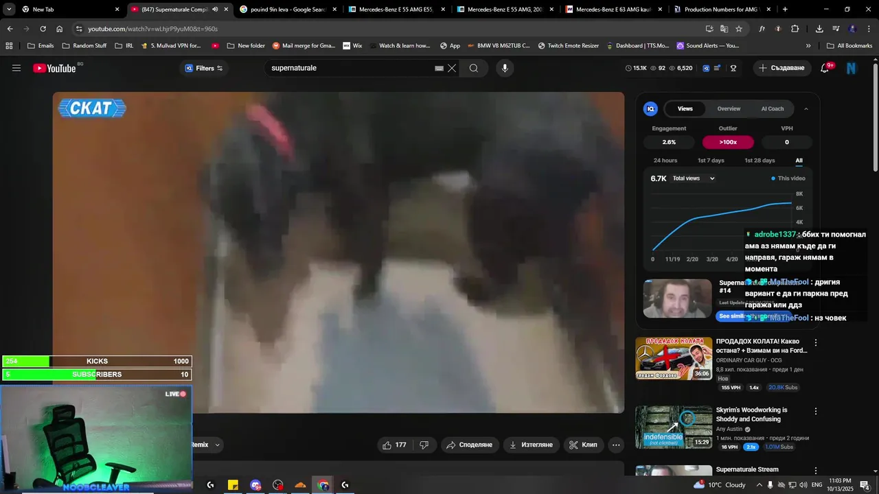Image resolution: width=879 pixels, height=494 pixels.
Task: Open the on-screen keyboard icon in search
Action: point(439,69)
